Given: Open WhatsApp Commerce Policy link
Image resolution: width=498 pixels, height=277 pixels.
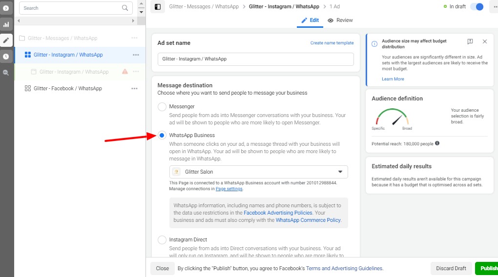Looking at the screenshot, I should tap(308, 220).
